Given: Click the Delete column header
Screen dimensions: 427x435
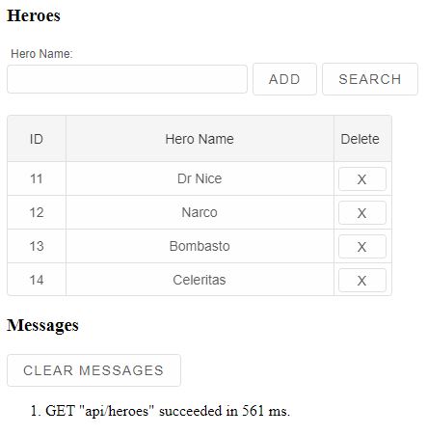Looking at the screenshot, I should tap(362, 139).
